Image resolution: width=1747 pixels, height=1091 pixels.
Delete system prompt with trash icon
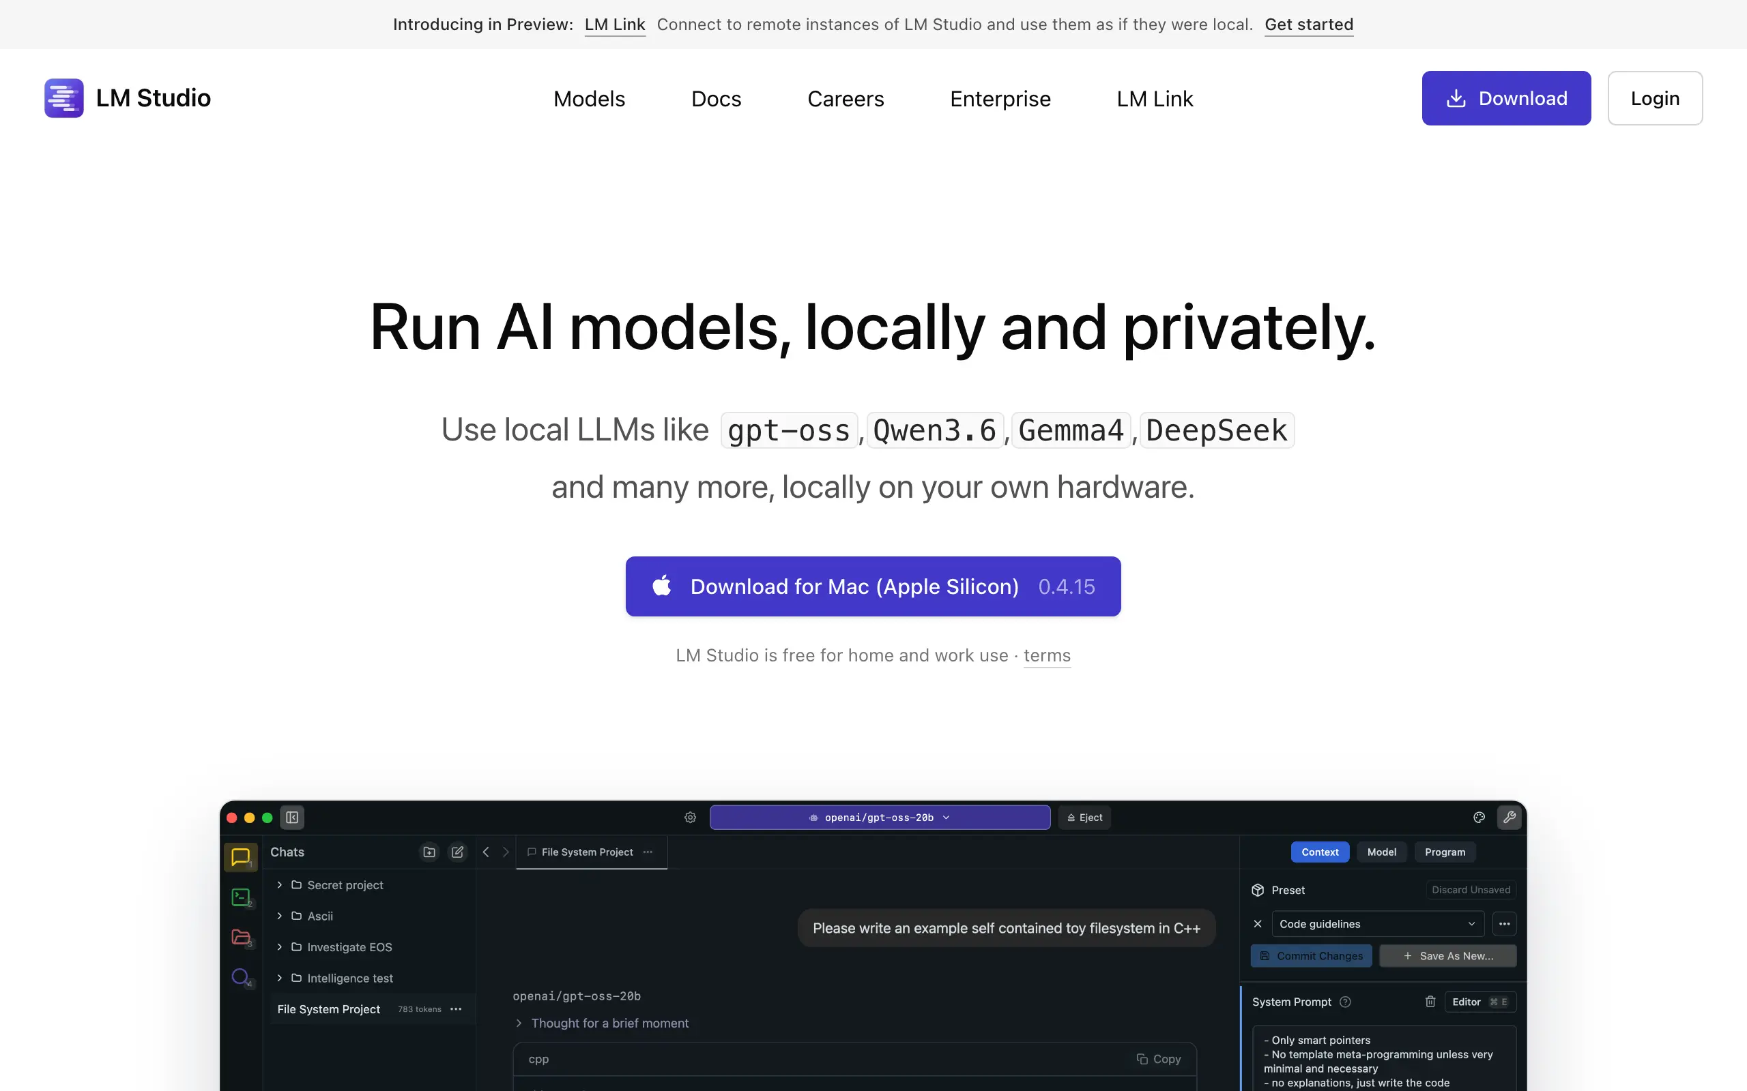click(1430, 1002)
